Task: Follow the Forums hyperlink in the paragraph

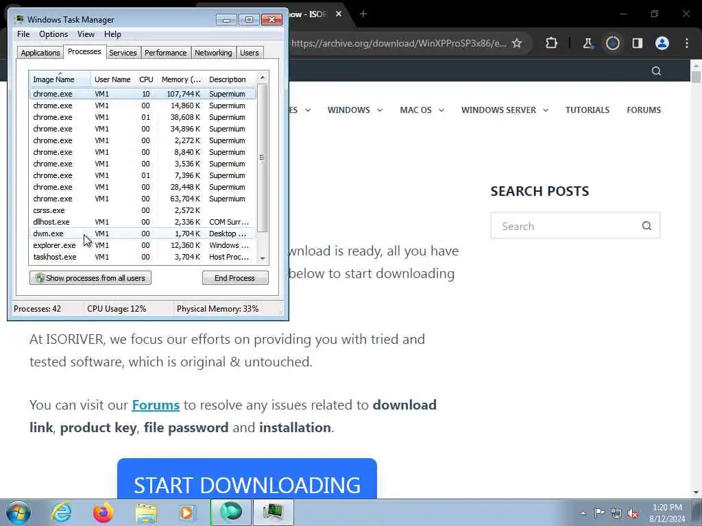Action: [x=156, y=405]
